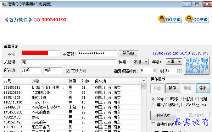This screenshot has height=132, width=212.
Task: Select row with QQ 1903938537
Action: click(x=71, y=127)
